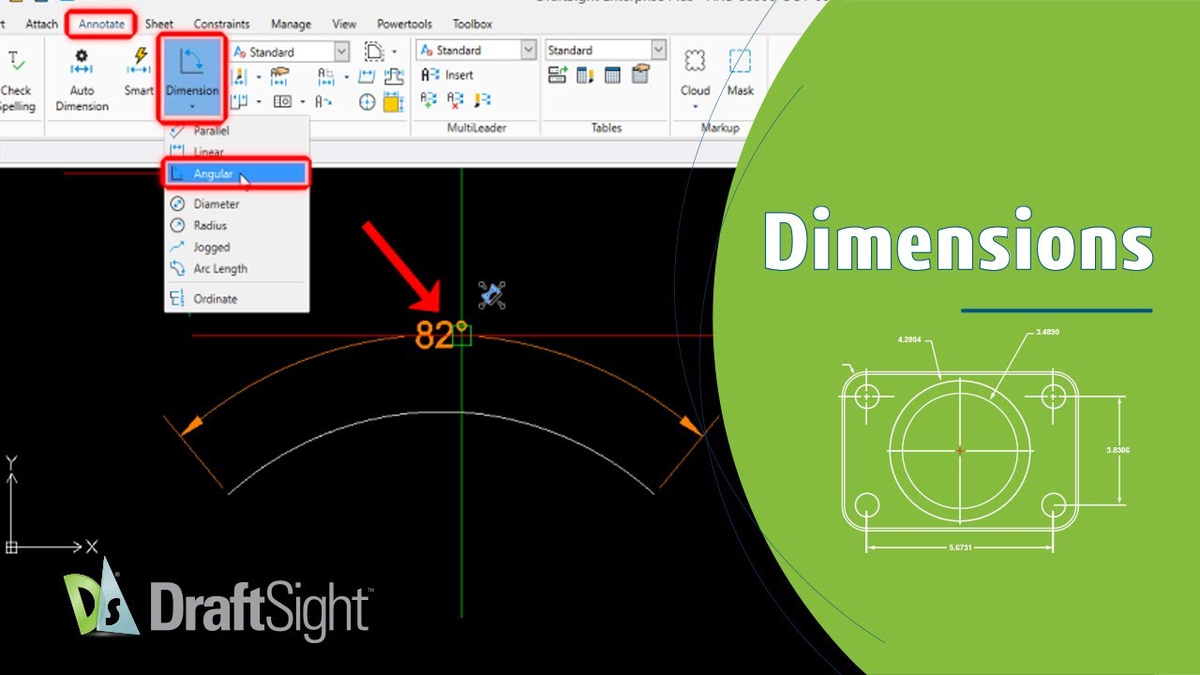Viewport: 1200px width, 675px height.
Task: Choose Angular from the Dimension menu
Action: click(236, 173)
